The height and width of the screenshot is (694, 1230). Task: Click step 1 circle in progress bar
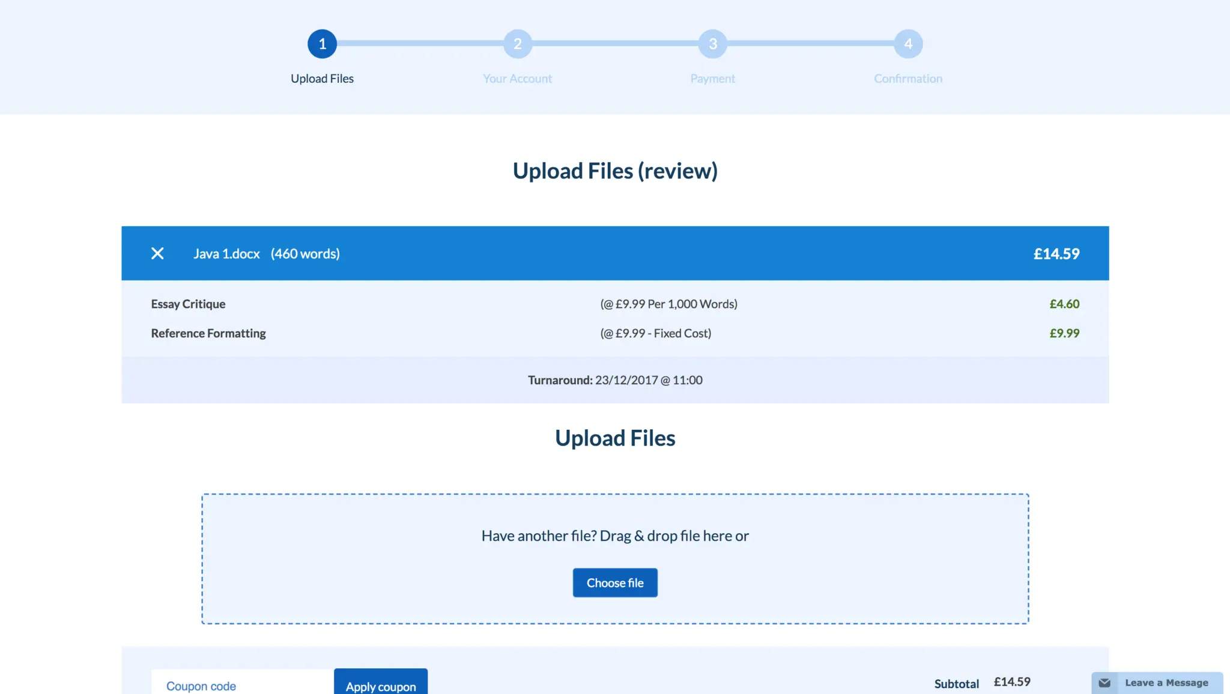click(322, 44)
